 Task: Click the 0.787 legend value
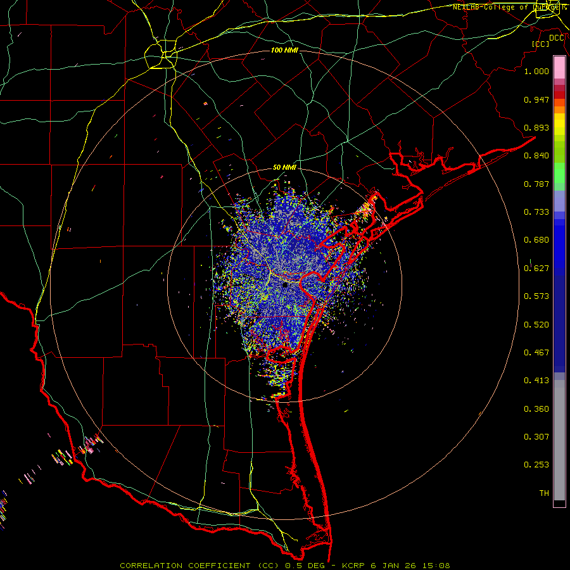click(536, 184)
